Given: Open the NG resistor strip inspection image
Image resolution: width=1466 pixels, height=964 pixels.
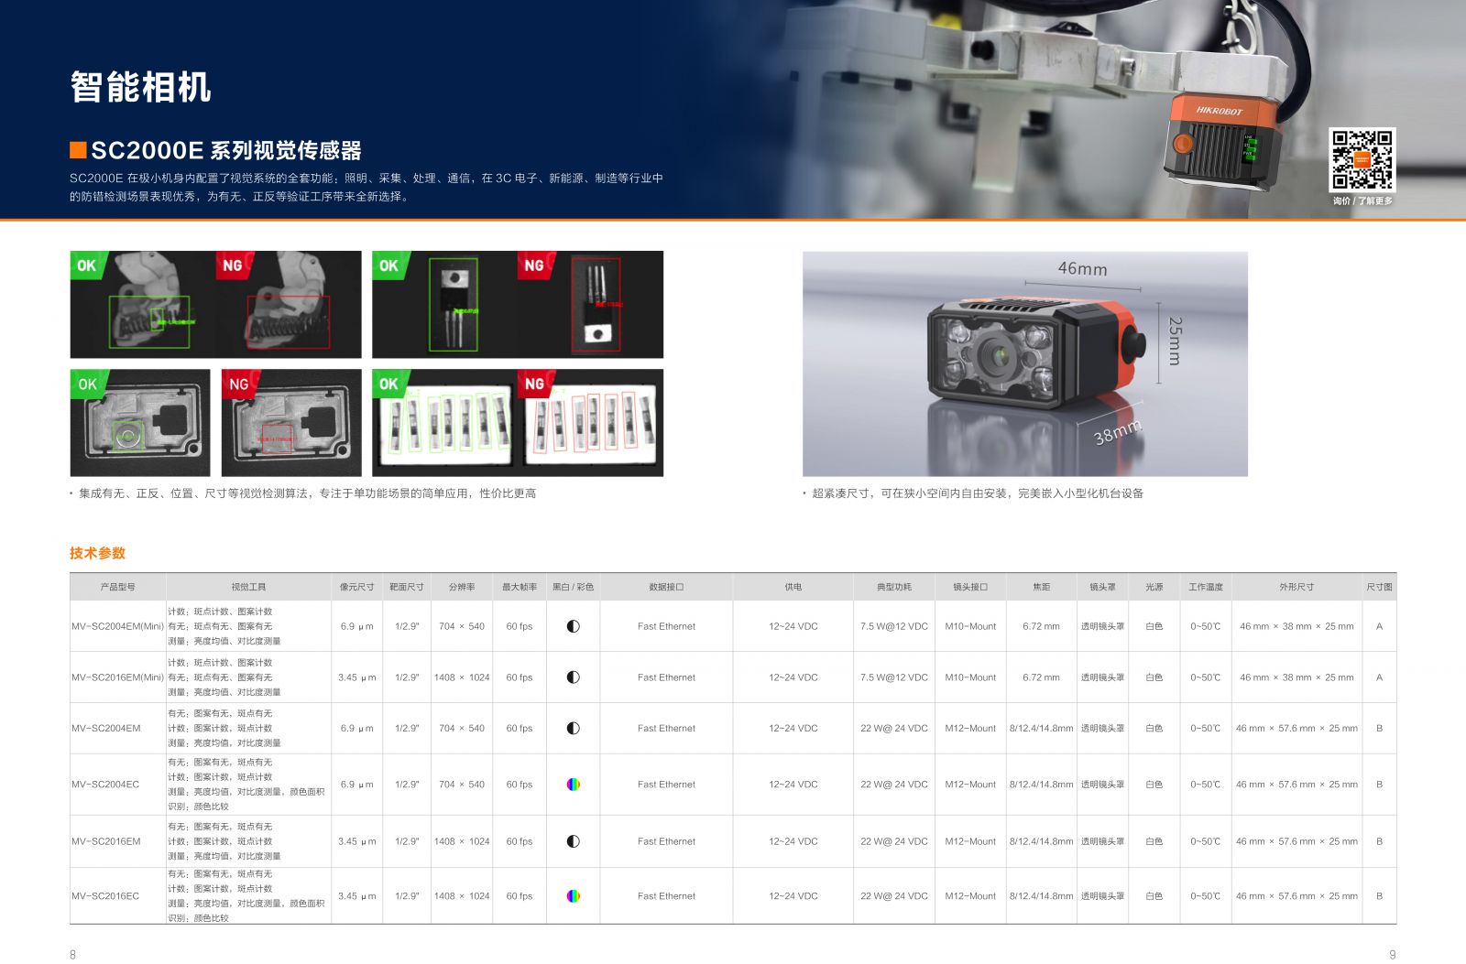Looking at the screenshot, I should point(590,423).
